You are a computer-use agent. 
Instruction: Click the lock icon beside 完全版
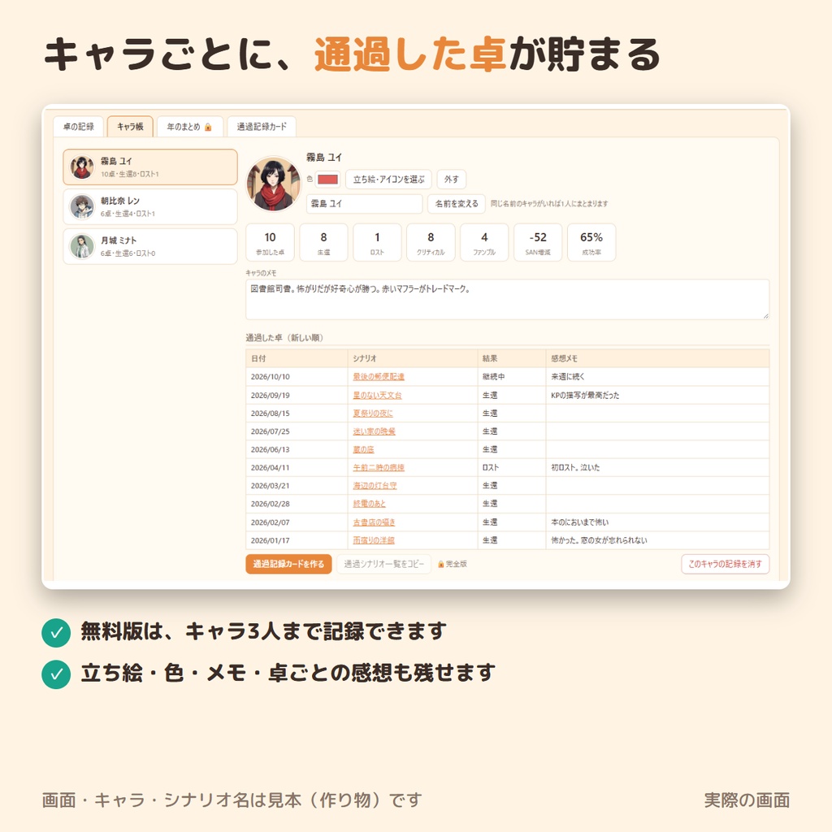tap(441, 564)
